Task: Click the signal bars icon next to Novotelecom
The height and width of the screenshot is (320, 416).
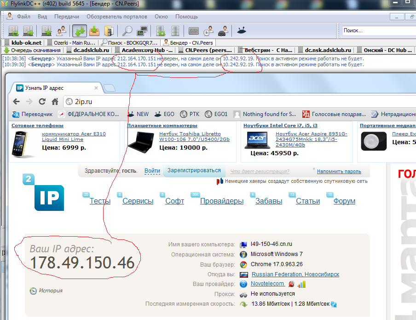Action: point(302,285)
